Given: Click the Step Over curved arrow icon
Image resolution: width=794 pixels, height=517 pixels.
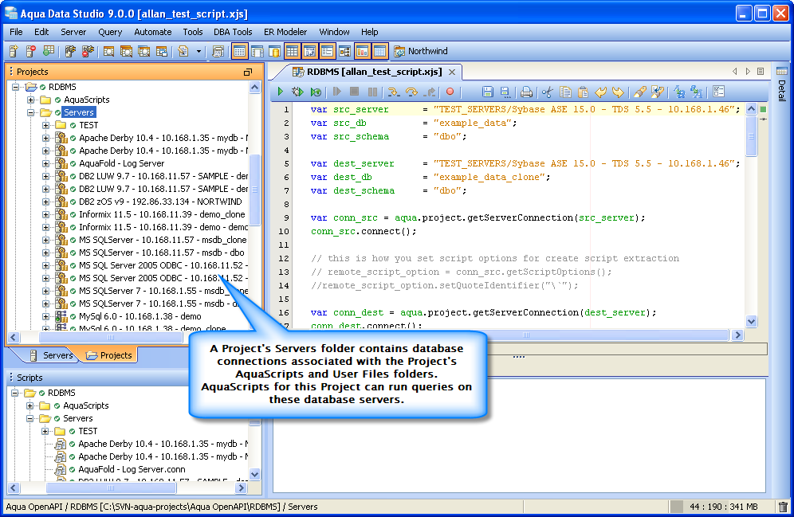Looking at the screenshot, I should [x=411, y=92].
